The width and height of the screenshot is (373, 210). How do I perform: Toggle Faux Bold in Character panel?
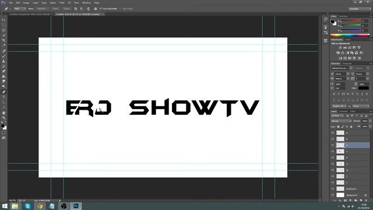(x=334, y=94)
